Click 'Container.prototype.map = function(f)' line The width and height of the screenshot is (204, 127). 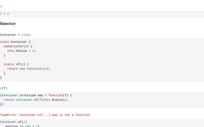coord(36,95)
